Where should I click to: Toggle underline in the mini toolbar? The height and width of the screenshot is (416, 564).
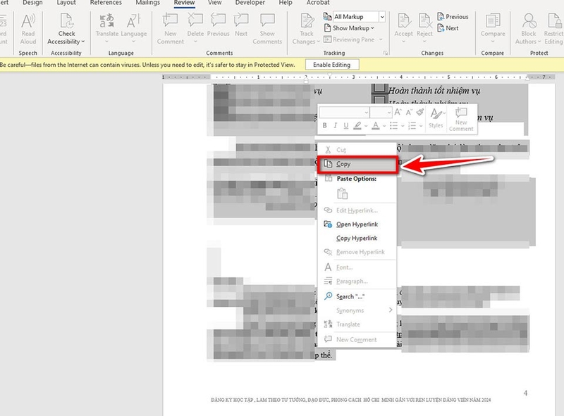(345, 125)
